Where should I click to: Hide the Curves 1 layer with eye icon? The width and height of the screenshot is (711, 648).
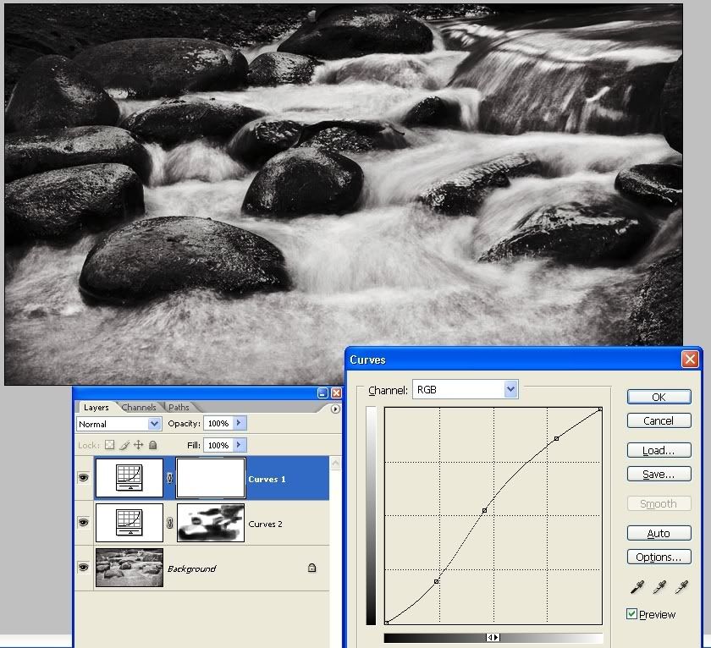point(84,478)
